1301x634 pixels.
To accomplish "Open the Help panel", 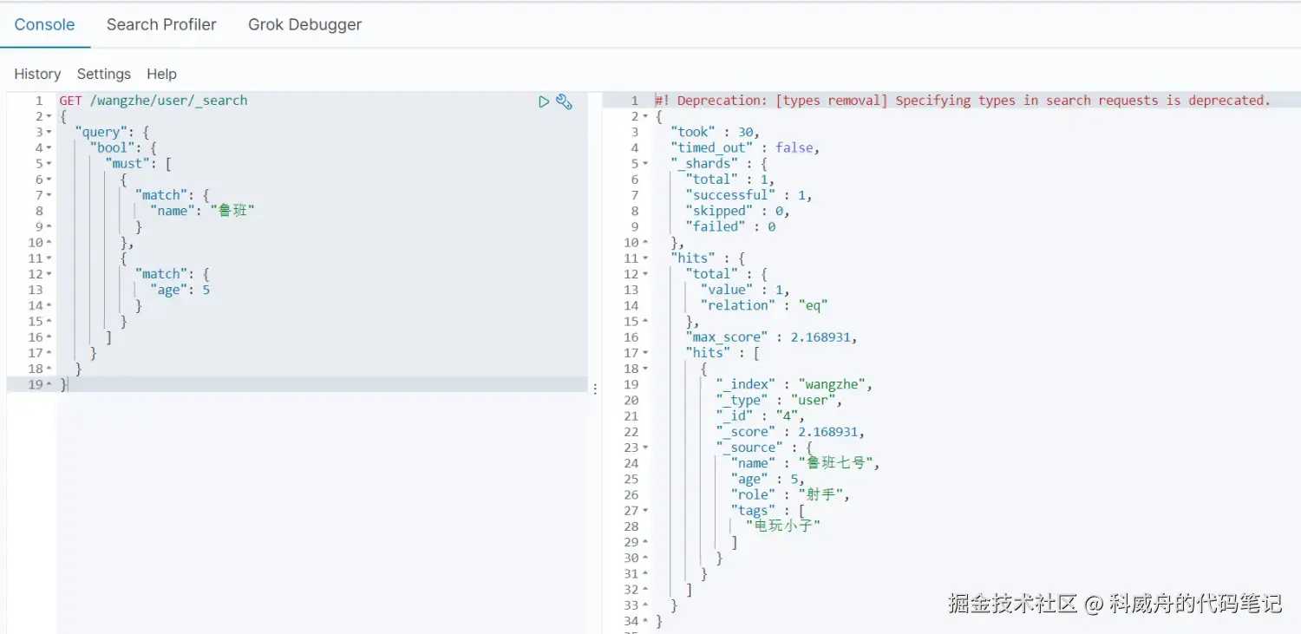I will (x=161, y=74).
